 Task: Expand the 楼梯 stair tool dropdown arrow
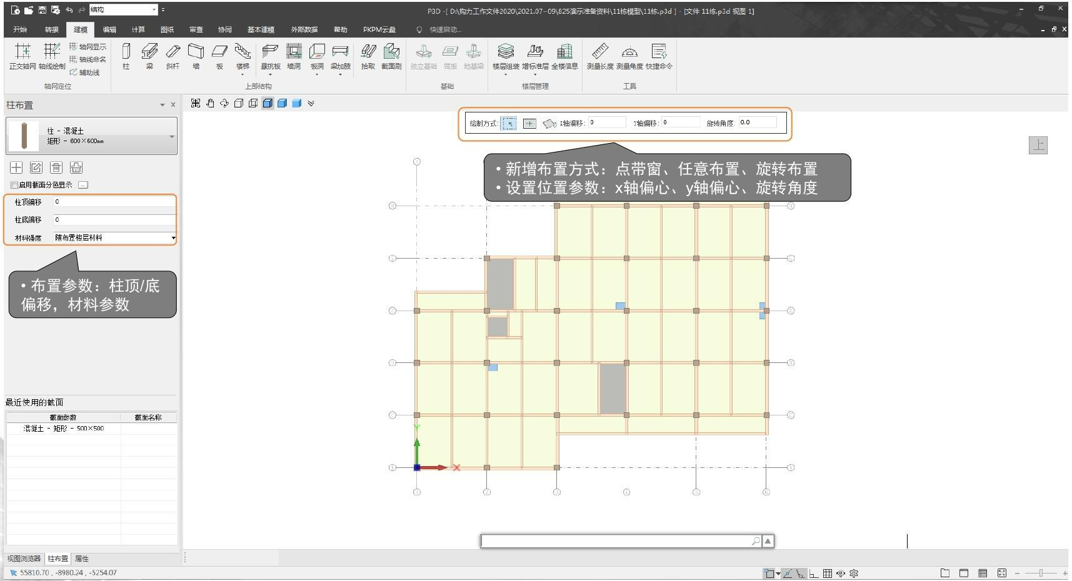243,75
